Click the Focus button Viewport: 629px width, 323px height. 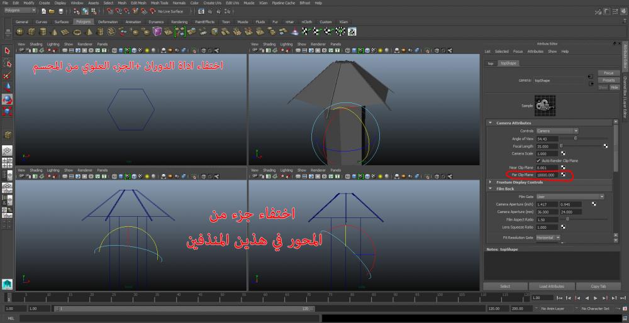pyautogui.click(x=608, y=74)
